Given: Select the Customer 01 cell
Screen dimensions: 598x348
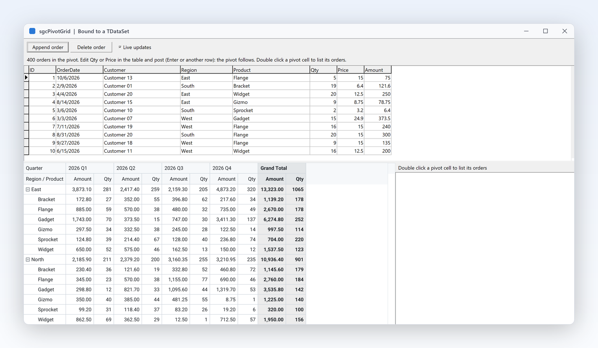Looking at the screenshot, I should click(x=142, y=86).
